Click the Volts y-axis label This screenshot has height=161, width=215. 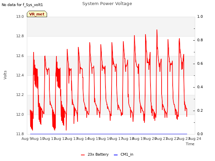point(5,75)
